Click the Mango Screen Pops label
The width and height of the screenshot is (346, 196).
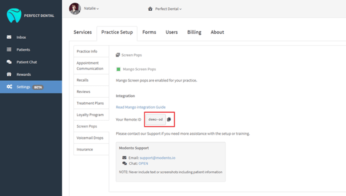pos(139,69)
